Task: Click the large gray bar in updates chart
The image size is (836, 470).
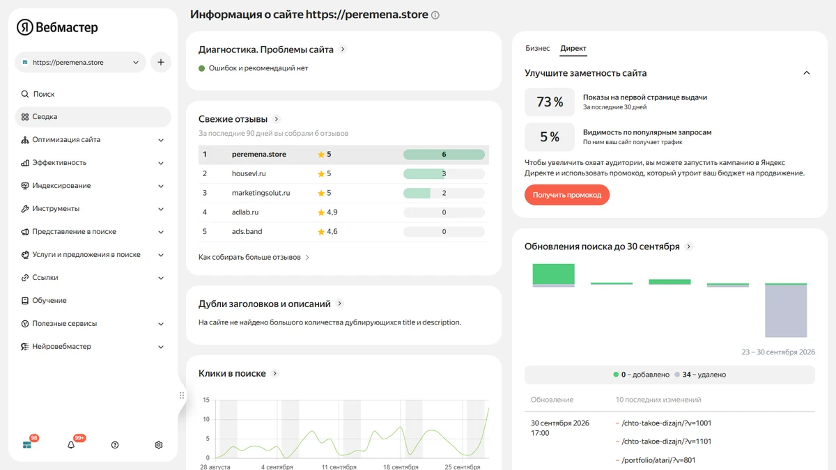Action: 786,311
